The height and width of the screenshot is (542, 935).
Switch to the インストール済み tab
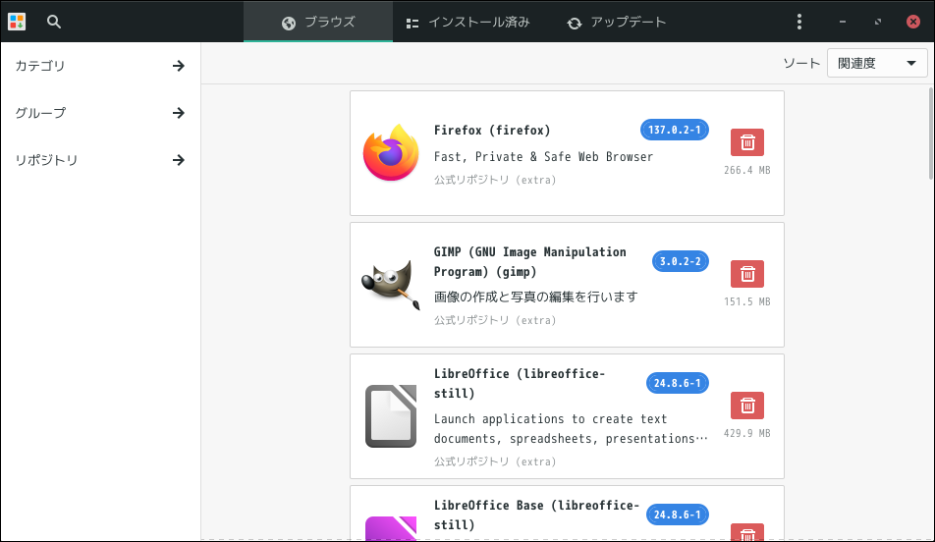pos(468,23)
